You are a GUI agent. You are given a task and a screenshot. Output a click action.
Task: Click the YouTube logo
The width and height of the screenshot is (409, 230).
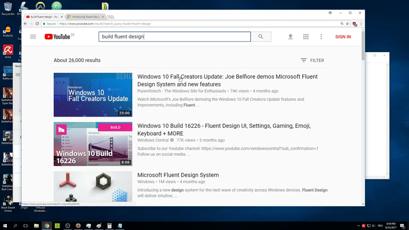click(58, 37)
